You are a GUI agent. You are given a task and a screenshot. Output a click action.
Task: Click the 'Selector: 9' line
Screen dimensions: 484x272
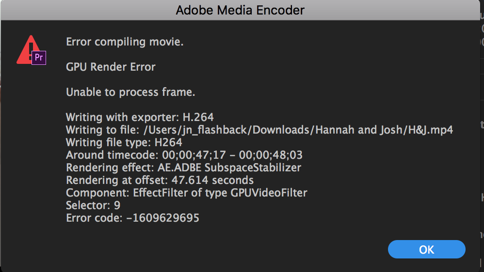[x=93, y=205]
